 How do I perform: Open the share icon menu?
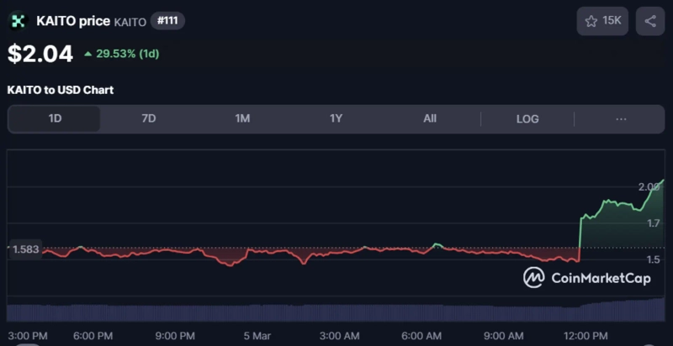[x=650, y=21]
